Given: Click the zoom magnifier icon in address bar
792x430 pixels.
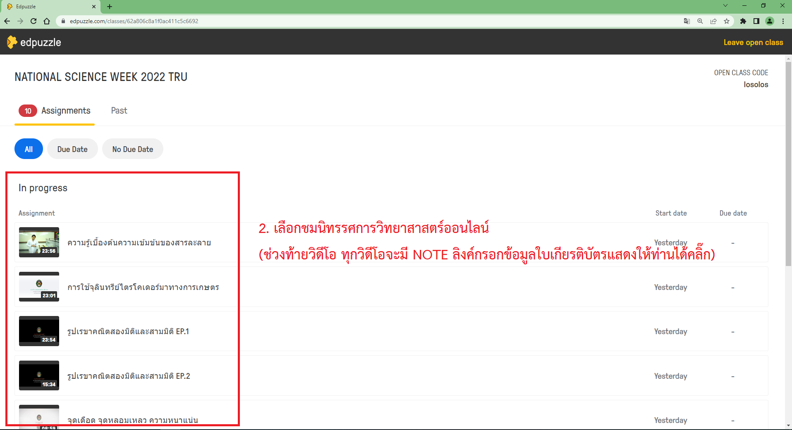Looking at the screenshot, I should 700,21.
